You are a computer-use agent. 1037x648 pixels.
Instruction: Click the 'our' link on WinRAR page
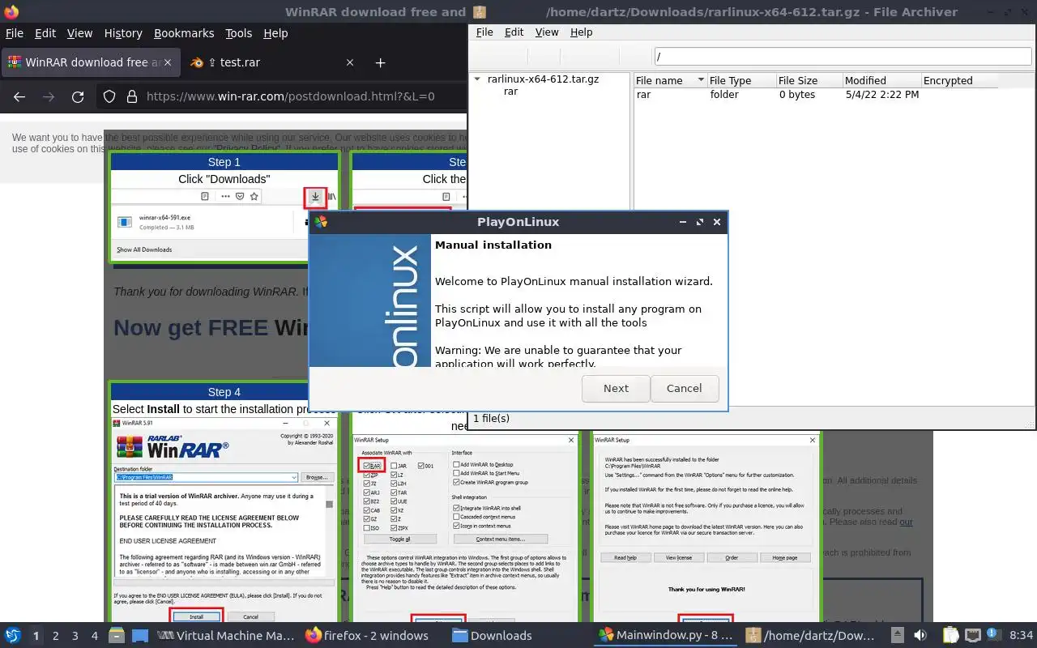click(906, 522)
